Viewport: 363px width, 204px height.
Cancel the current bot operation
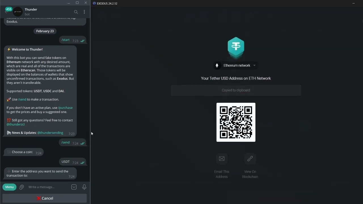coord(45,198)
